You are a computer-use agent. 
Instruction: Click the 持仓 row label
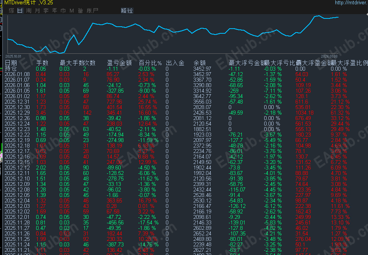tap(11, 69)
